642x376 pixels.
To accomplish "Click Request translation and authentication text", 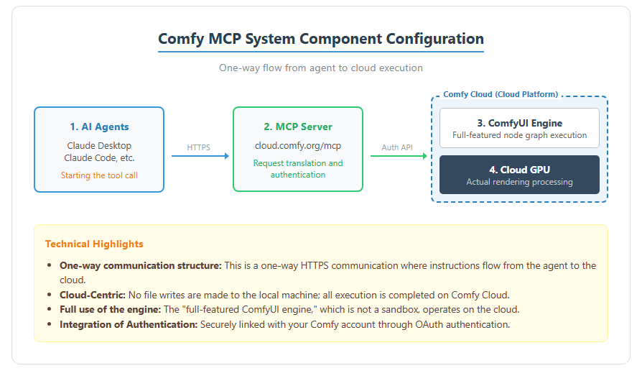I will pos(298,168).
